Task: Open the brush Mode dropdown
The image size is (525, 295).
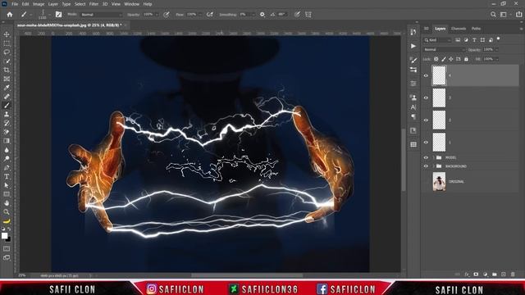Action: pos(102,15)
